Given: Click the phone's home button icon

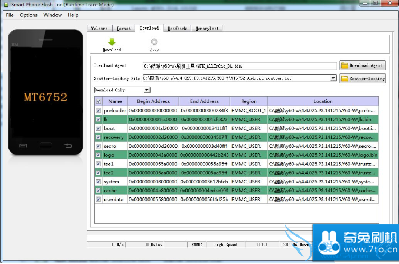Looking at the screenshot, I should pyautogui.click(x=45, y=145).
